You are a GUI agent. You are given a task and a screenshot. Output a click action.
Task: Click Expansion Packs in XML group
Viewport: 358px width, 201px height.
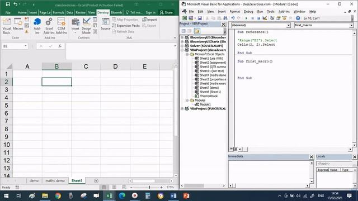126,26
